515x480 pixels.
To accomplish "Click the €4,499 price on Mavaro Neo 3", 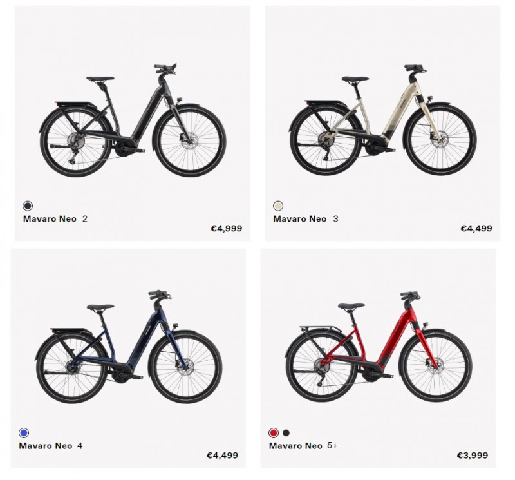I will click(476, 228).
